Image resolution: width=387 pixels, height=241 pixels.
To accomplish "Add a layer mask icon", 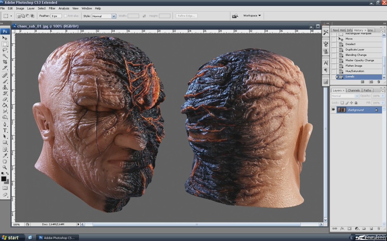I will coord(349,228).
